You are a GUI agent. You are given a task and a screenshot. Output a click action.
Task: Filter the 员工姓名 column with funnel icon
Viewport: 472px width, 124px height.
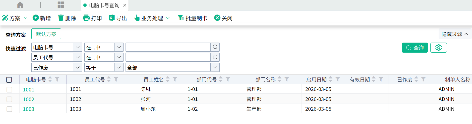tap(175, 79)
